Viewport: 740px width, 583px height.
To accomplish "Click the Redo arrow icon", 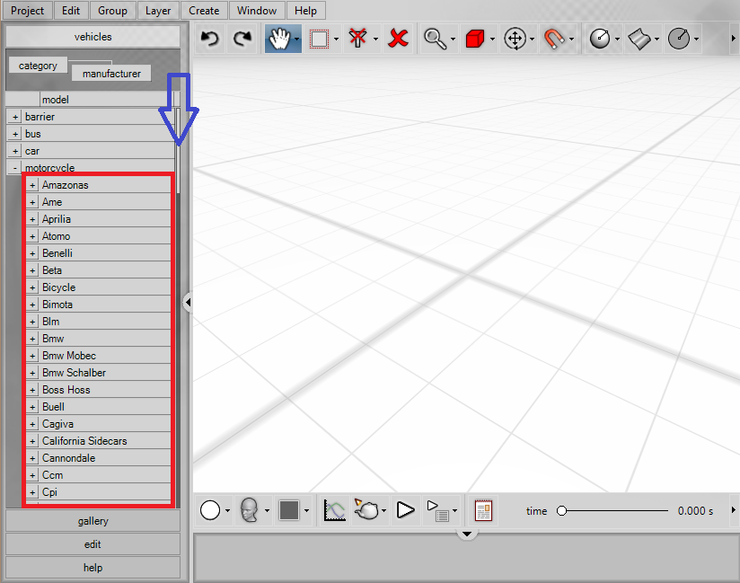I will [242, 39].
